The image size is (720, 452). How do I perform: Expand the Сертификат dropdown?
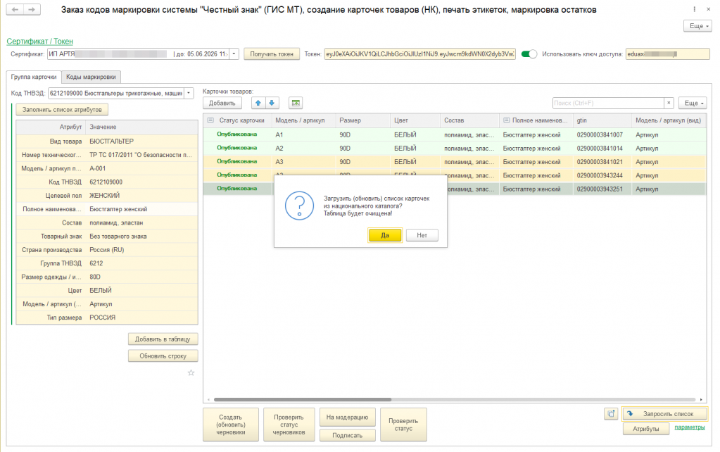pyautogui.click(x=234, y=54)
